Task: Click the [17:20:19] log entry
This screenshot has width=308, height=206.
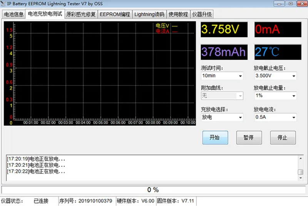Action: 36,159
